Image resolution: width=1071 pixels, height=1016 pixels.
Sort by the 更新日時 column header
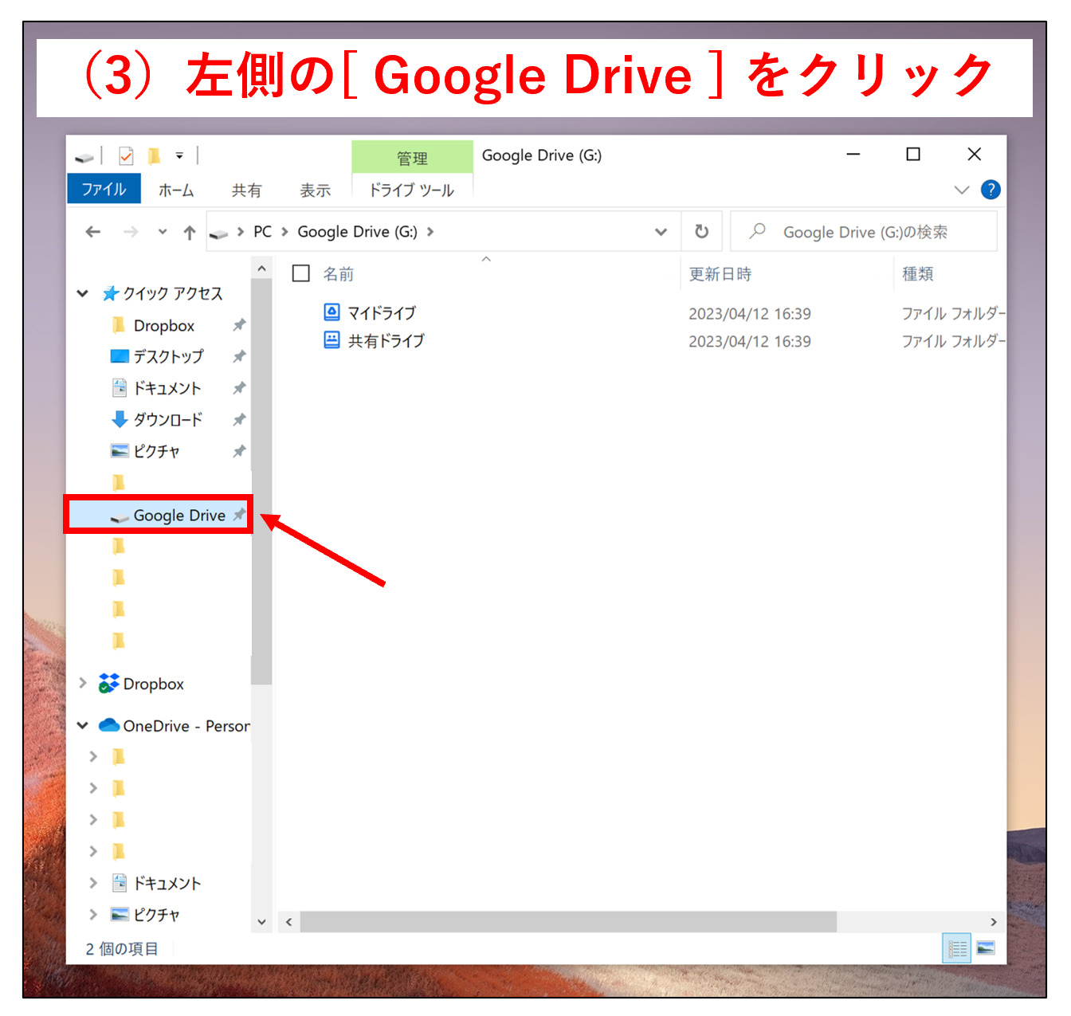click(x=720, y=274)
